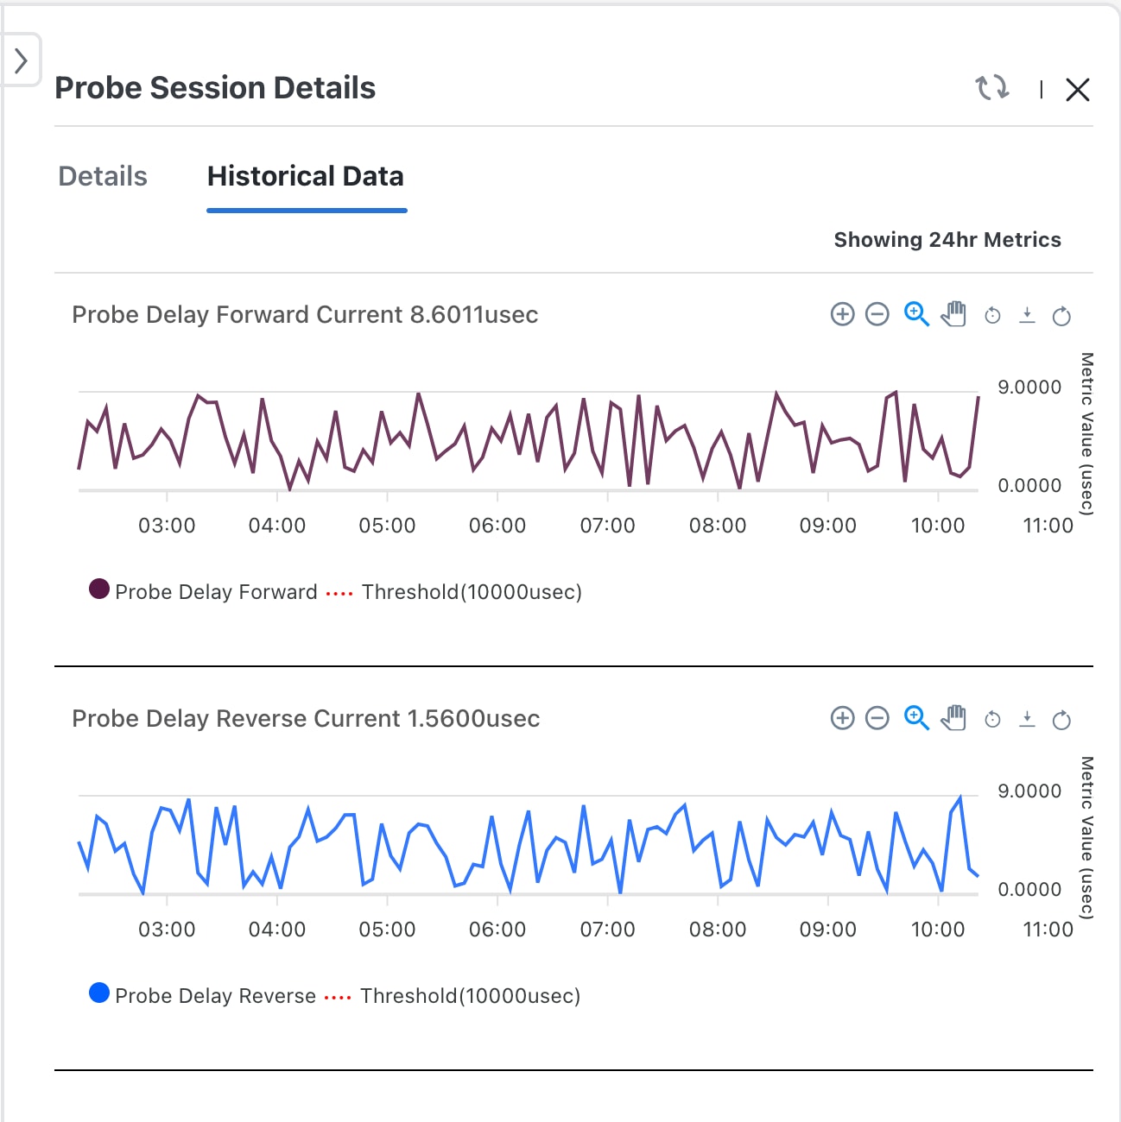The width and height of the screenshot is (1121, 1122).
Task: Close the Probe Session Details panel
Action: tap(1077, 89)
